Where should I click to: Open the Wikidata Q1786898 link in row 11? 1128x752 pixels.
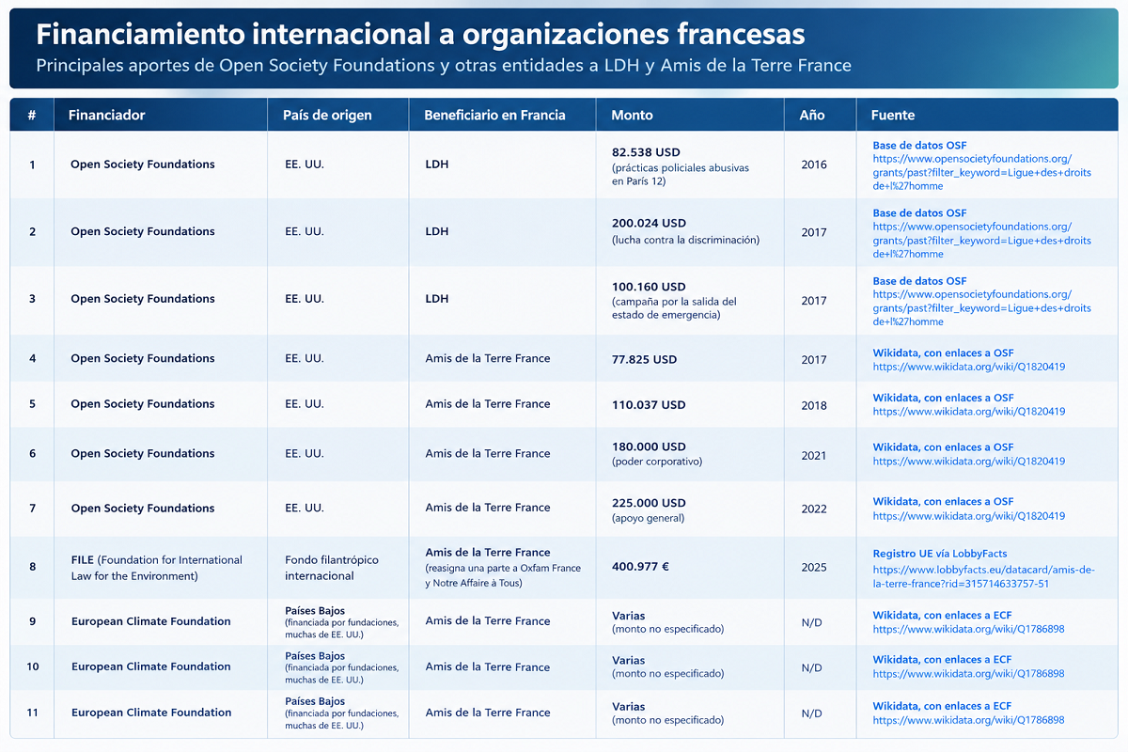click(968, 720)
